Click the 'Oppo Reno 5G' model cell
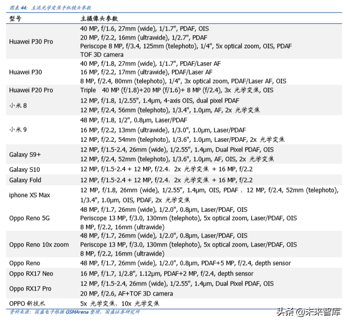The image size is (348, 324). coord(30,218)
